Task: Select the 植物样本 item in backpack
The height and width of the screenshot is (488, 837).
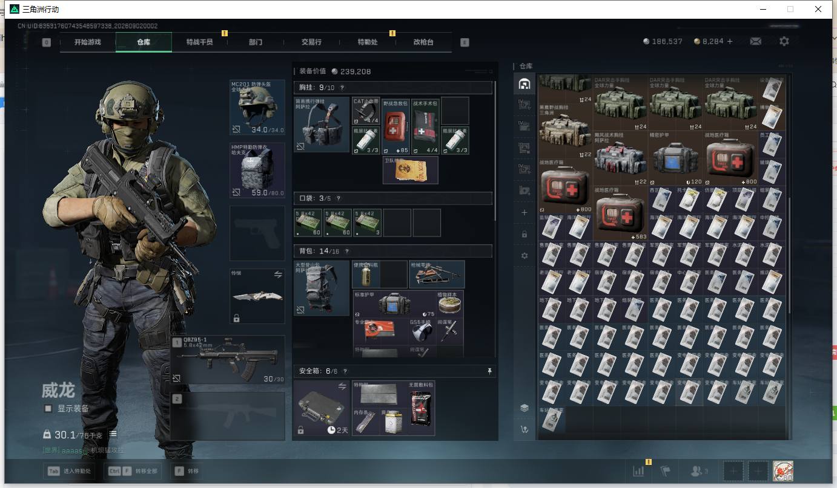Action: pos(450,304)
